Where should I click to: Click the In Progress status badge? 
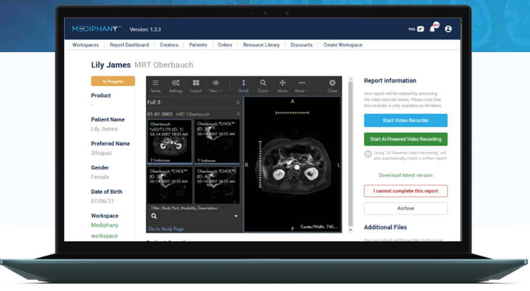pos(113,81)
